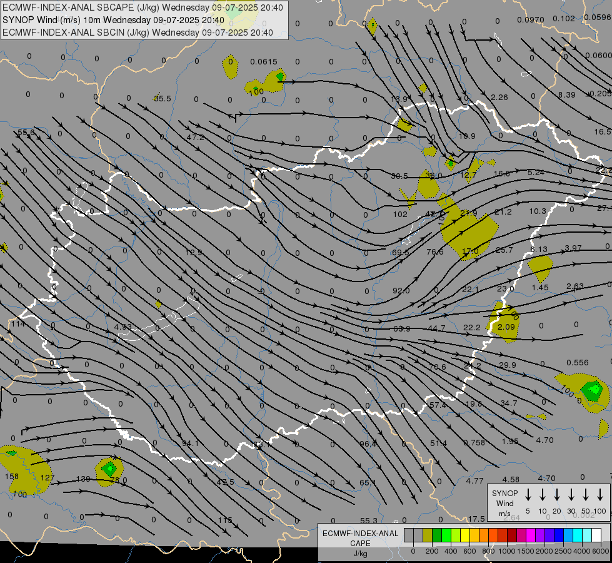Click the map value '102'

[400, 214]
